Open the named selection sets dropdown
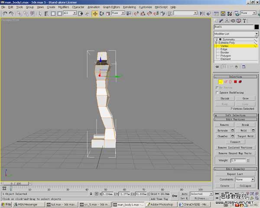Image resolution: width=260 pixels, height=208 pixels. (x=185, y=13)
